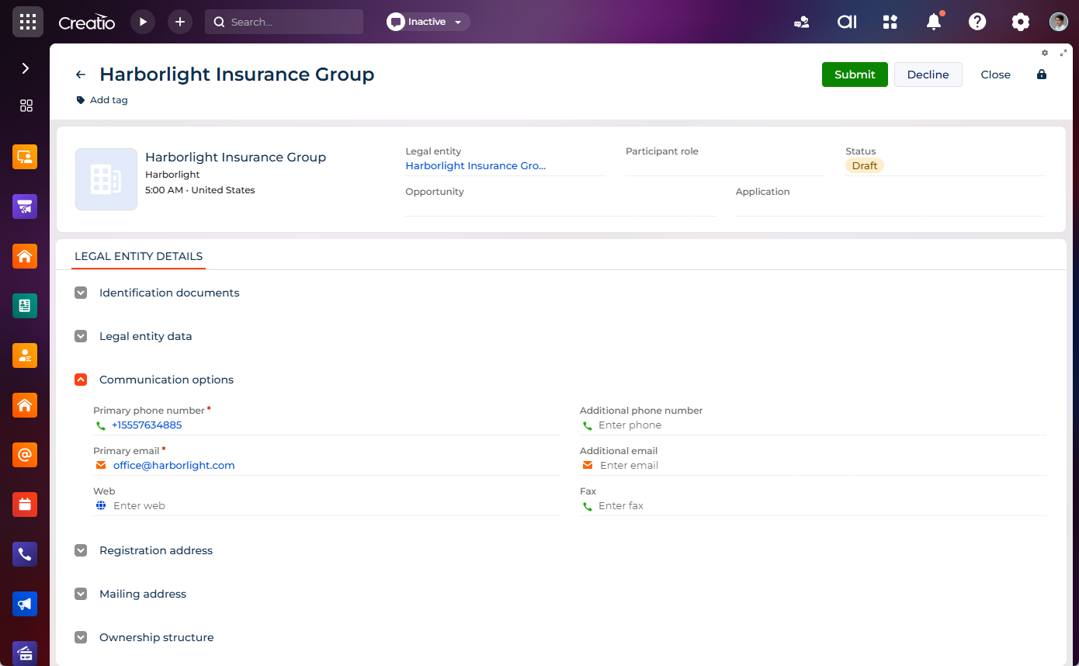Image resolution: width=1079 pixels, height=666 pixels.
Task: Click the "5:00 AM · United States" text
Action: tap(200, 190)
